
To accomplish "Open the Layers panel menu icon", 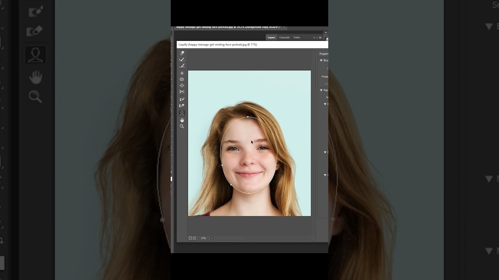I will tap(320, 38).
